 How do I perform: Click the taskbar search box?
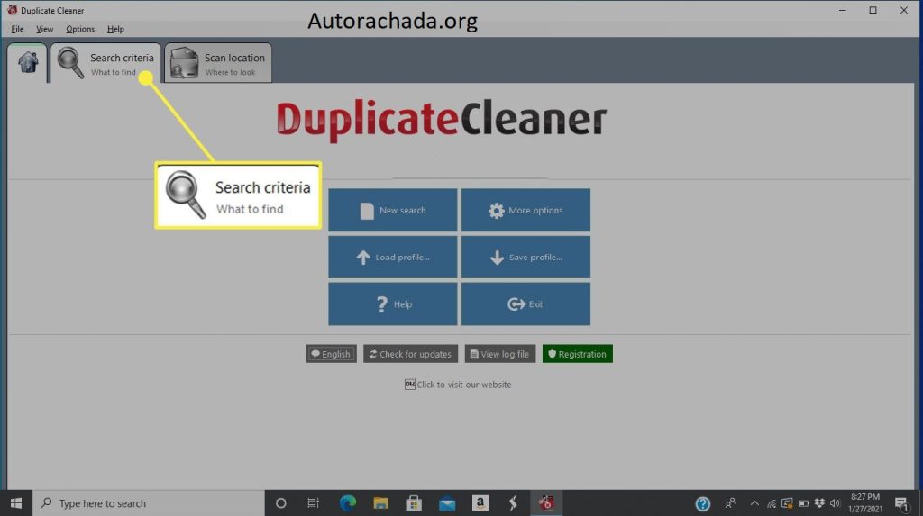(149, 503)
